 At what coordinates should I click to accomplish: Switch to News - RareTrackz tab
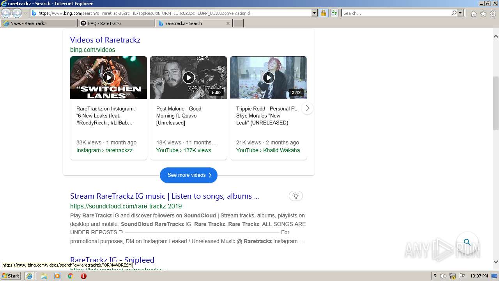39,23
